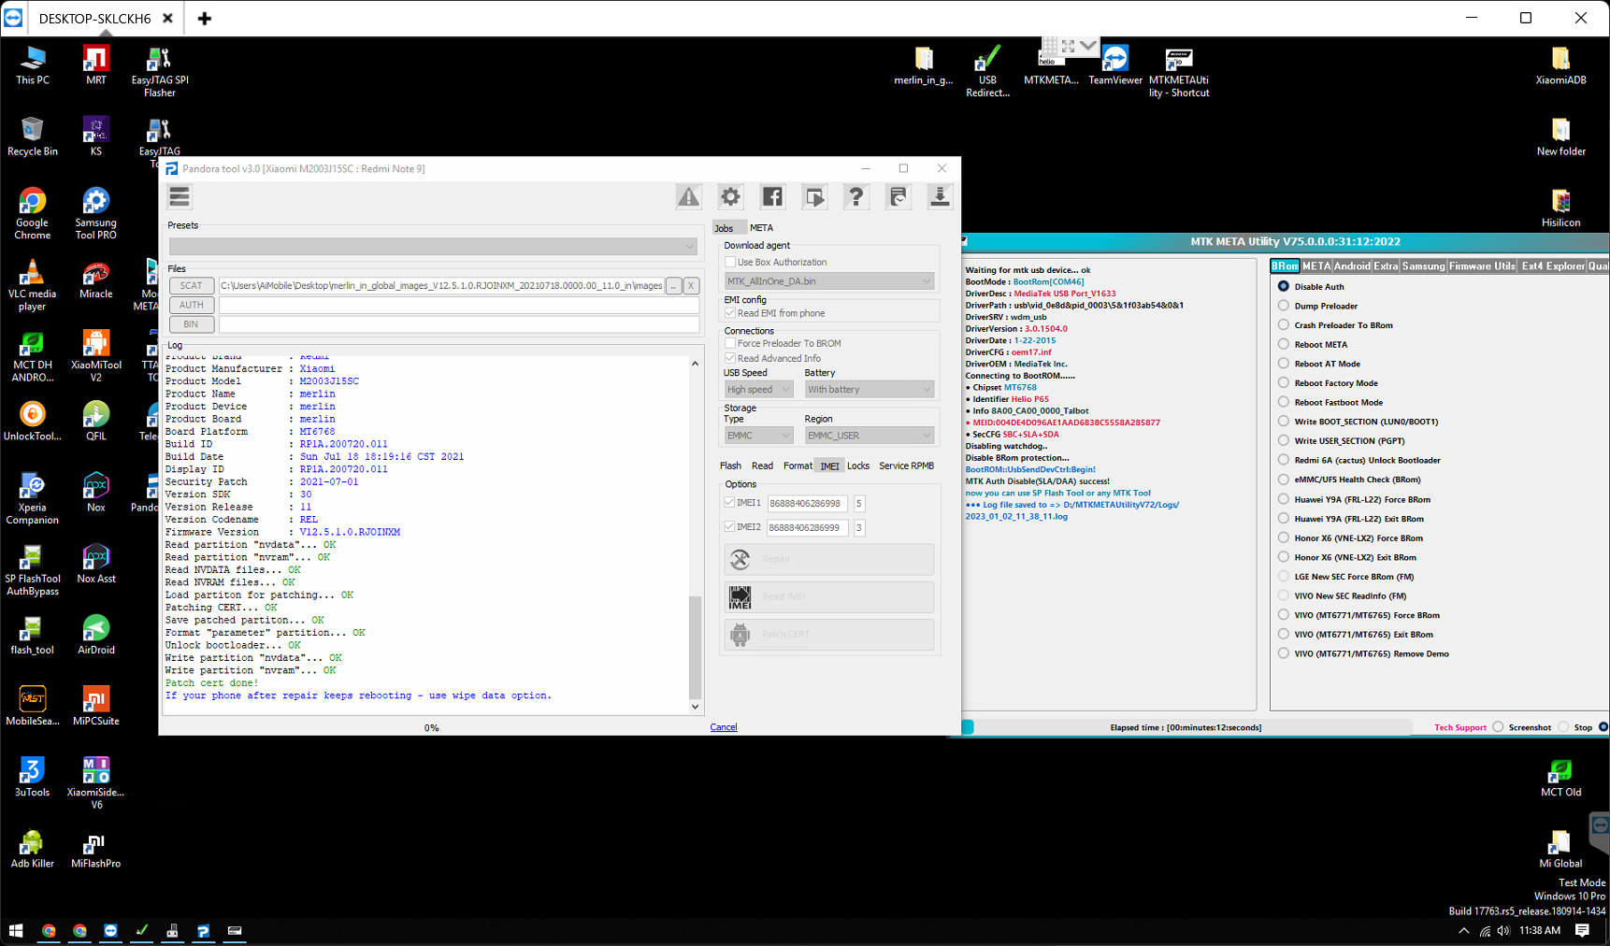Switch to Flash tab in Pandora

730,466
